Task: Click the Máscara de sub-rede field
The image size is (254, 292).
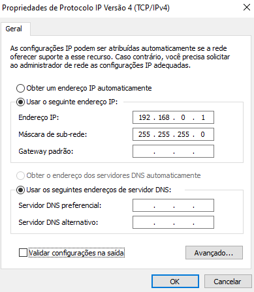Action: [173, 134]
